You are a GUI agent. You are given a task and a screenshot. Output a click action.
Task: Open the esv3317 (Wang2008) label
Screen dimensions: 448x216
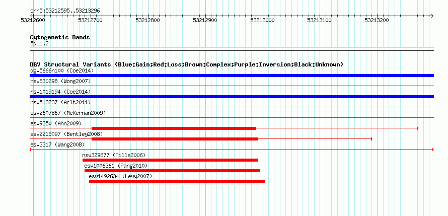coord(57,145)
